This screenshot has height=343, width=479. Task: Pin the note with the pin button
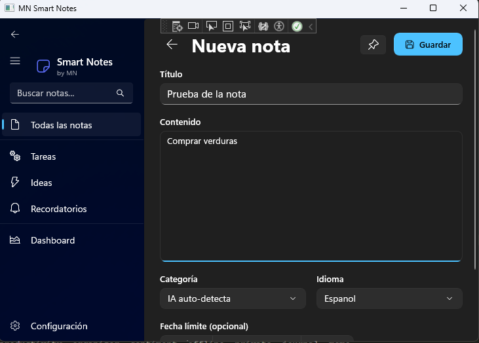coord(373,45)
